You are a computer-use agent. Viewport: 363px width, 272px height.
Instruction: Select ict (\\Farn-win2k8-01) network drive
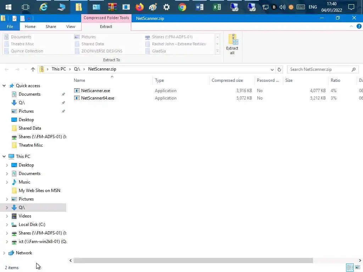click(43, 242)
